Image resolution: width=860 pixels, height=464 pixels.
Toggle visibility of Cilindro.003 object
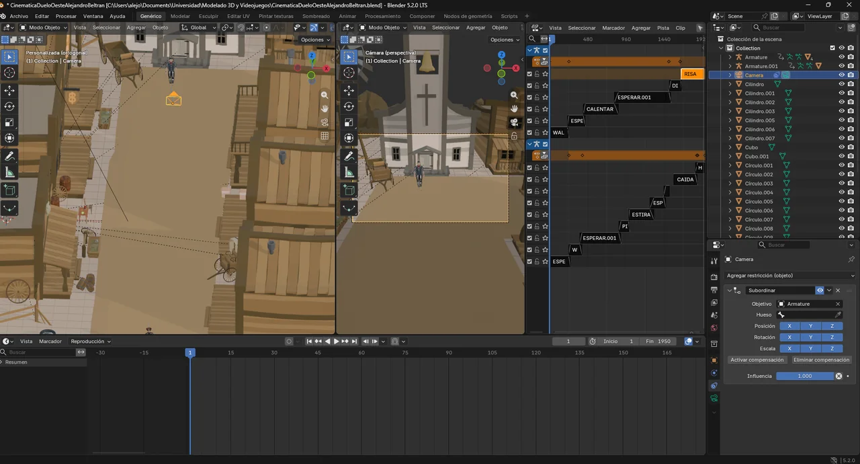[841, 111]
